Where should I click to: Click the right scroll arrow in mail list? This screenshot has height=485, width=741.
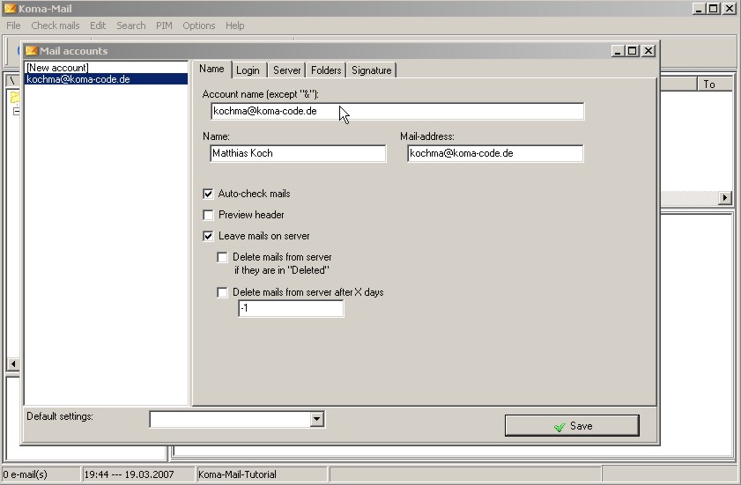click(724, 197)
